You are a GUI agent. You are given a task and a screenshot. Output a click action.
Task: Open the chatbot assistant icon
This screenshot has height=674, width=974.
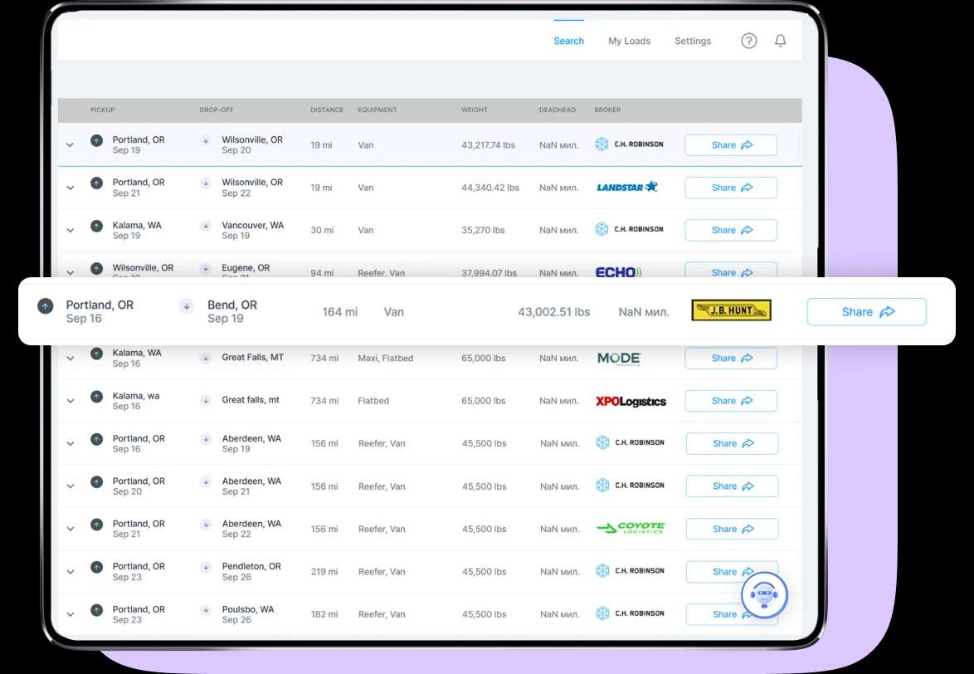pyautogui.click(x=764, y=594)
